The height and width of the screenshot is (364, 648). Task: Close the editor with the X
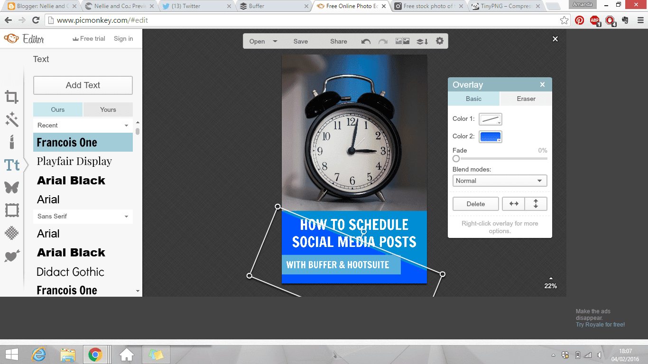tap(555, 39)
